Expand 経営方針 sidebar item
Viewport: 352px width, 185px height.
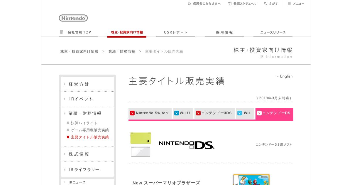pos(87,84)
